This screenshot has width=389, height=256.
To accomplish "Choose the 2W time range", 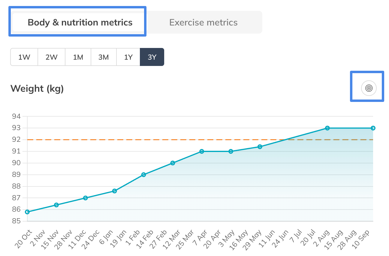I will coord(51,57).
